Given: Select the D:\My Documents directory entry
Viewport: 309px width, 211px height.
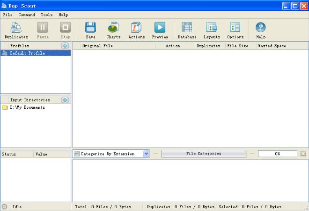Looking at the screenshot, I should [x=27, y=107].
